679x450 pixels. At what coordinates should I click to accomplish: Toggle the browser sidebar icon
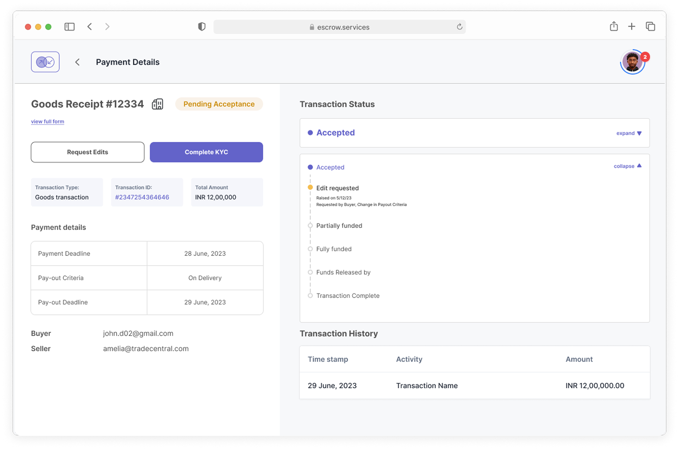(69, 27)
